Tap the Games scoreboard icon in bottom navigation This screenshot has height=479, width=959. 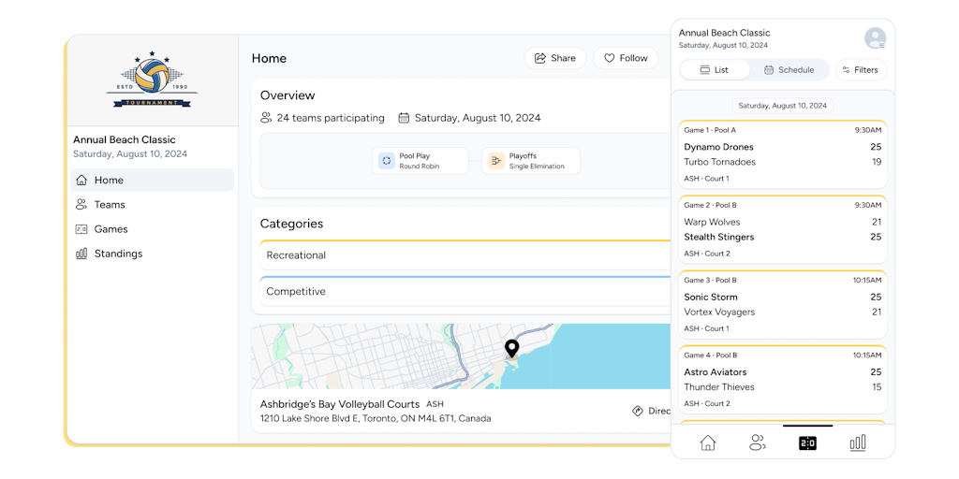tap(807, 443)
